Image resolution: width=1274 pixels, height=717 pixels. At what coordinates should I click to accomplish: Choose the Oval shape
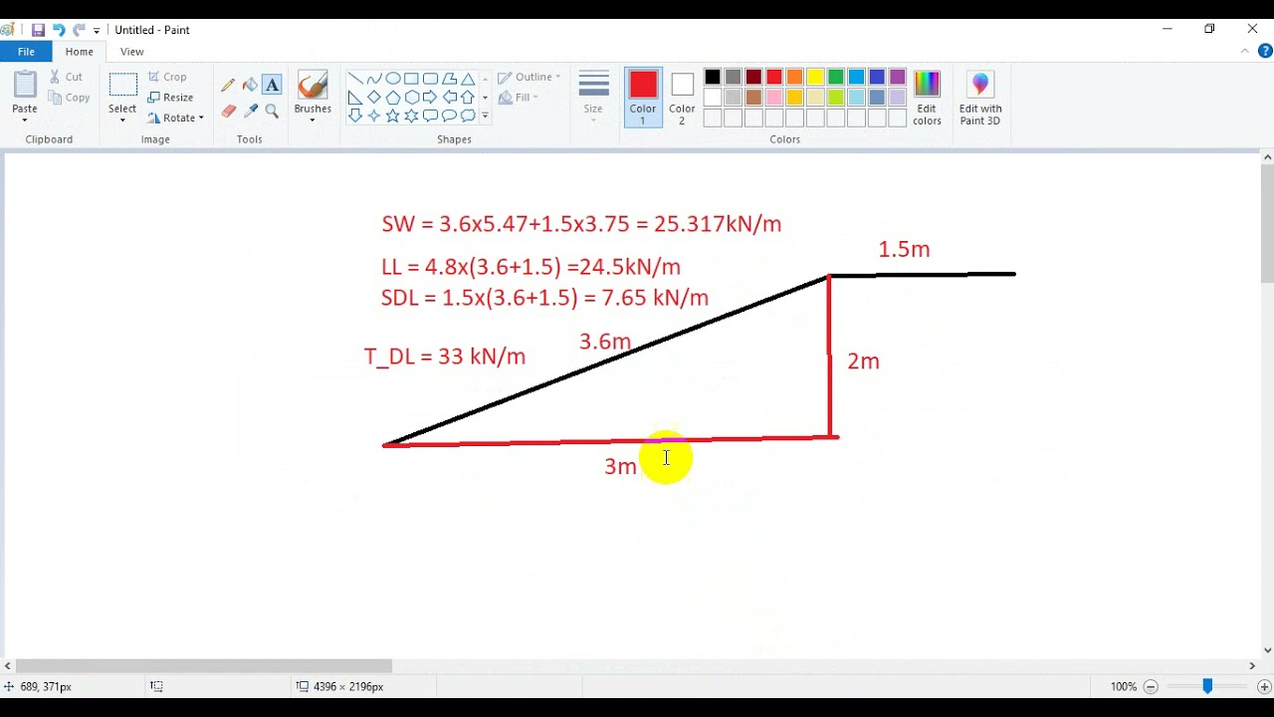coord(393,79)
